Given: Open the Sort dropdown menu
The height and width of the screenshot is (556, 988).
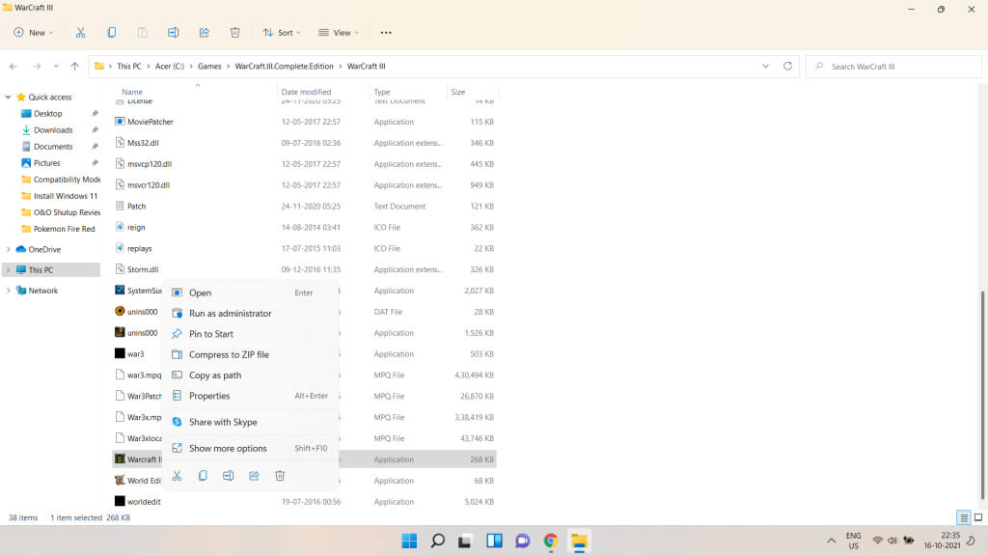Looking at the screenshot, I should [x=282, y=32].
